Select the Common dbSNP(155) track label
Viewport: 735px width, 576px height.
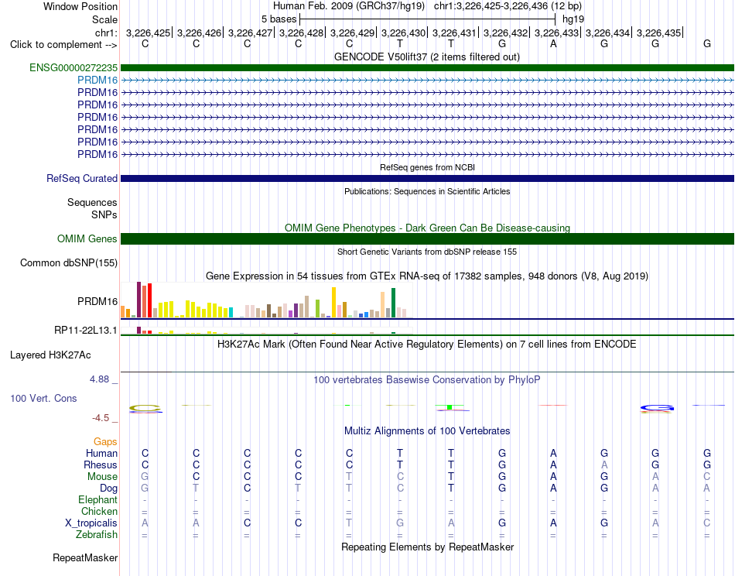69,262
